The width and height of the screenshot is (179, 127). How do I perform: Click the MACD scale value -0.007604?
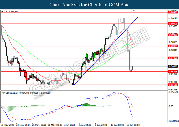[174, 121]
